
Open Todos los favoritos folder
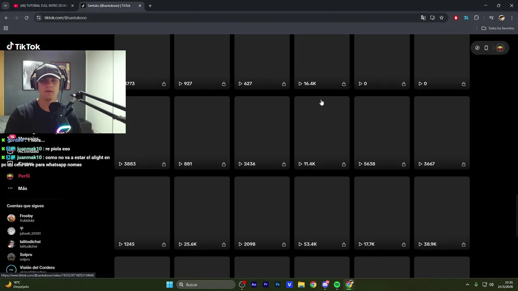[x=498, y=28]
